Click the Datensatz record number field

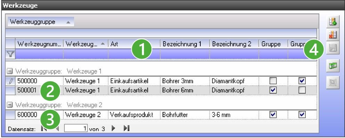coord(76,129)
